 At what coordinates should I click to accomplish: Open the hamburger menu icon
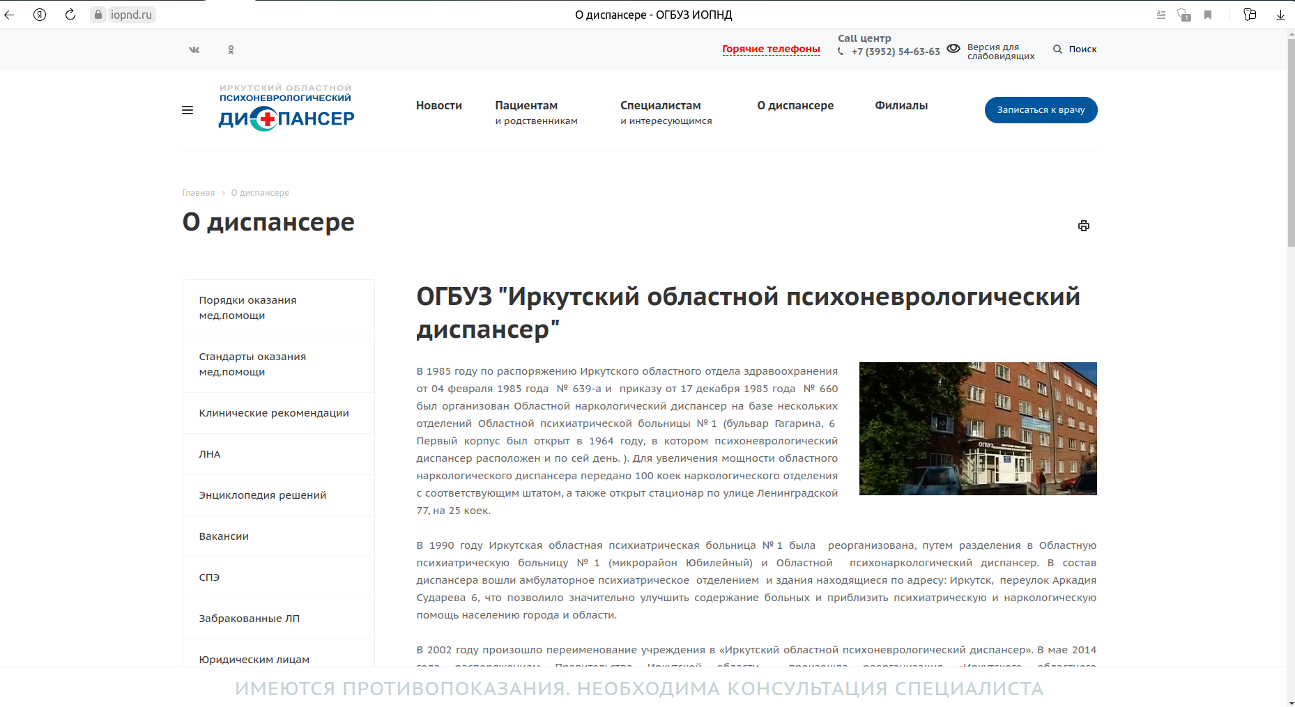coord(187,110)
